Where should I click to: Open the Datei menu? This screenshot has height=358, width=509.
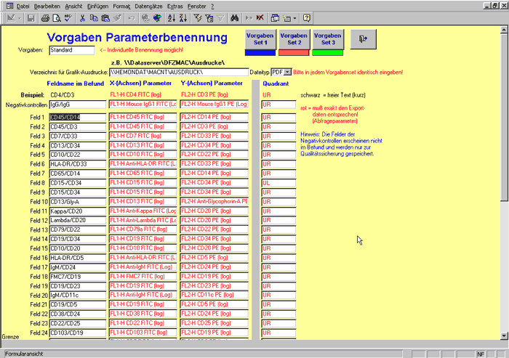click(x=23, y=6)
